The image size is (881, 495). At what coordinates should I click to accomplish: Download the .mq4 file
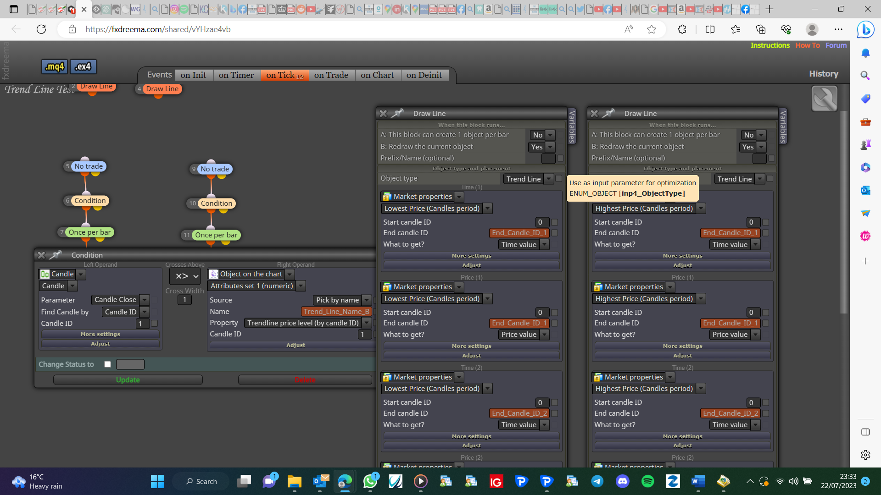tap(55, 66)
